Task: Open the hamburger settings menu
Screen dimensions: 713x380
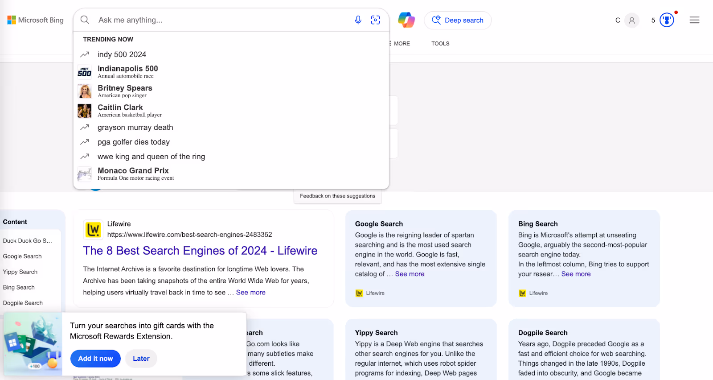Action: click(694, 20)
